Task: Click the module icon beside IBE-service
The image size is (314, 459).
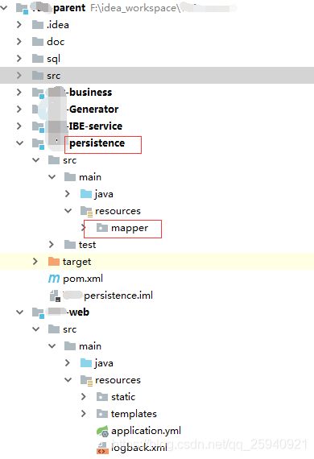Action: pos(39,126)
